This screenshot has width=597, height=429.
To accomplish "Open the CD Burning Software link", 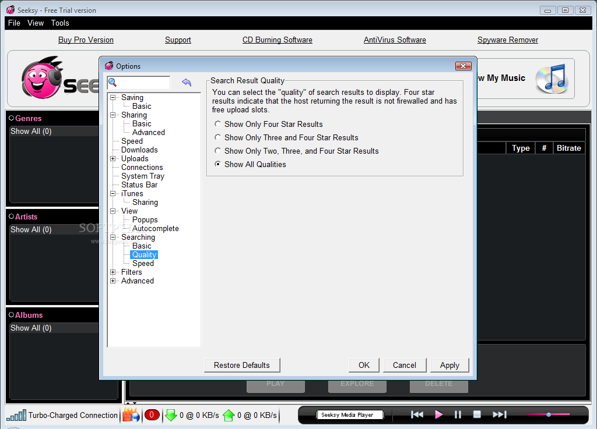I will click(x=277, y=40).
